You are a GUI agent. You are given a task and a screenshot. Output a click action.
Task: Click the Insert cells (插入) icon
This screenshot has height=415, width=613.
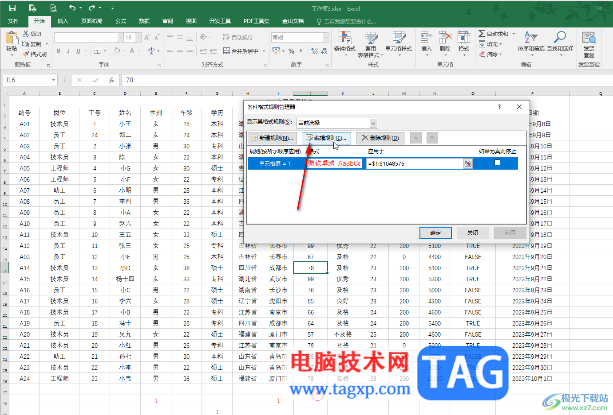click(x=426, y=38)
